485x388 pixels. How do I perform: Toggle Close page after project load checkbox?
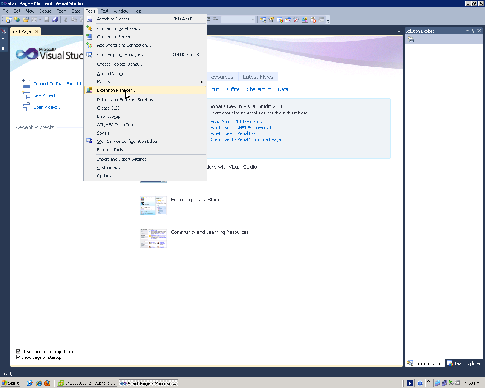point(18,351)
